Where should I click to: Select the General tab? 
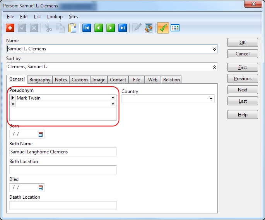17,79
